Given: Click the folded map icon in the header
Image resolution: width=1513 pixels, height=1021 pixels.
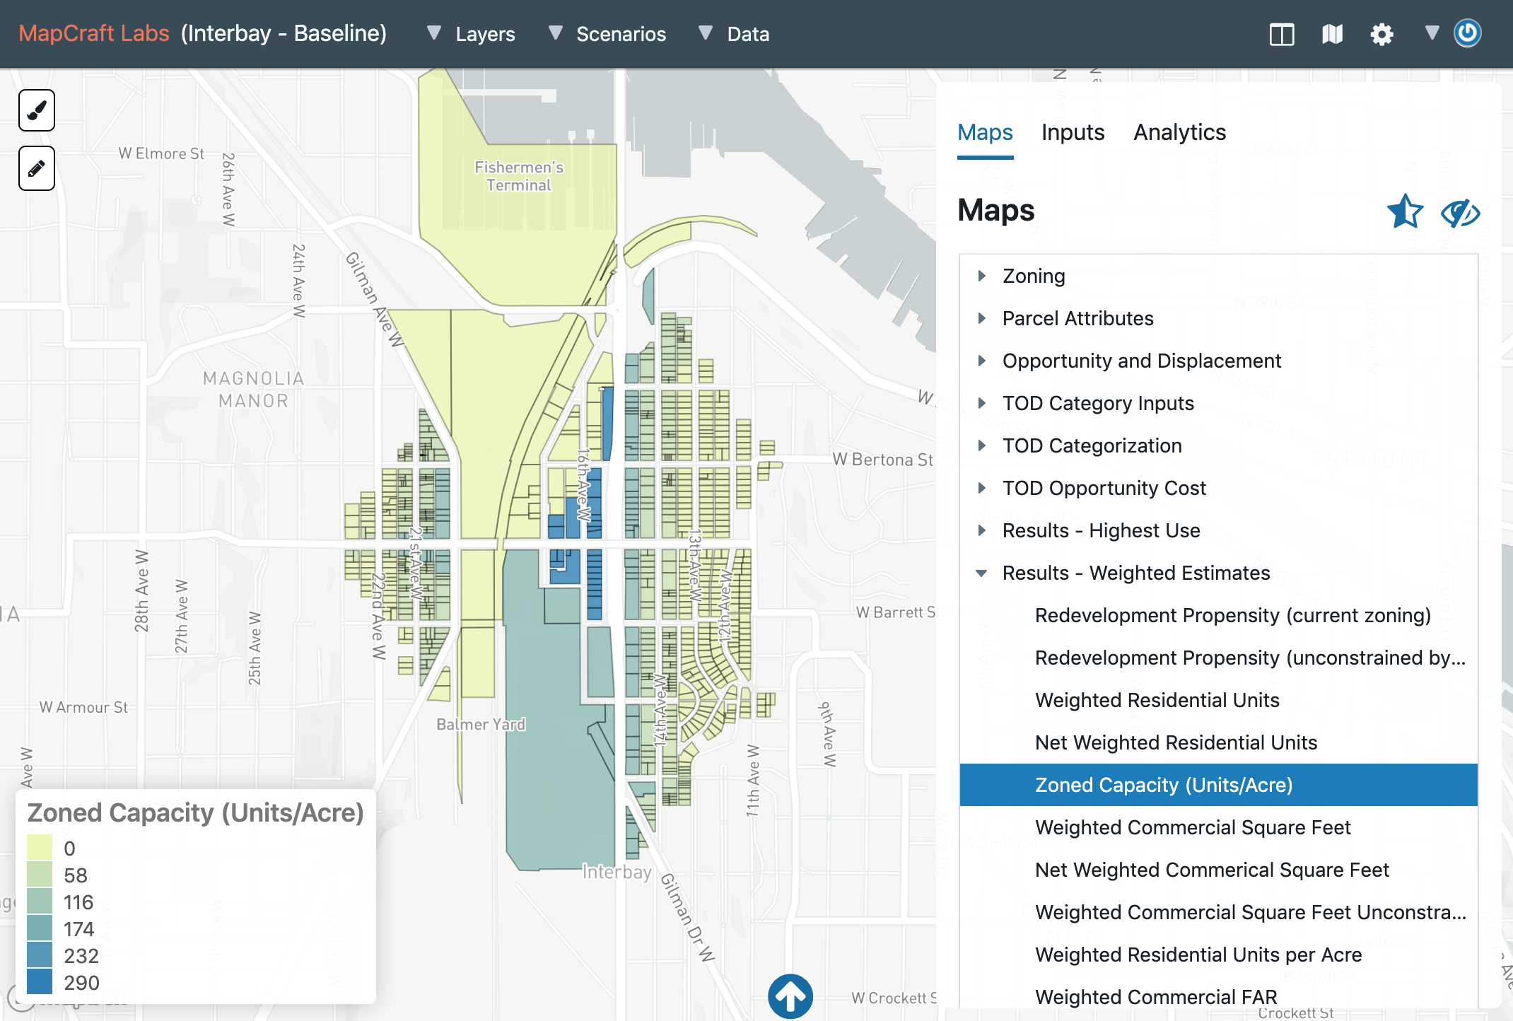Looking at the screenshot, I should 1332,34.
